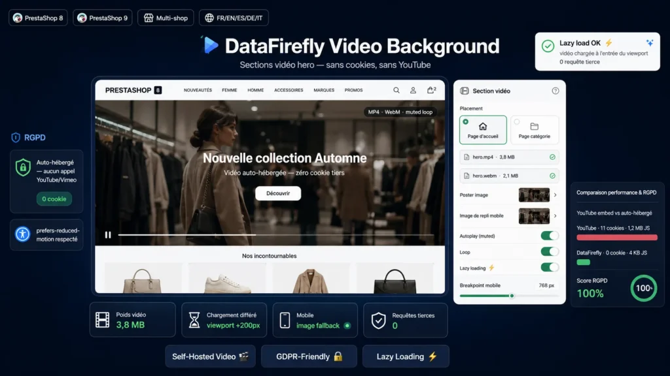Select the Page catégorie placement radio

click(x=517, y=122)
